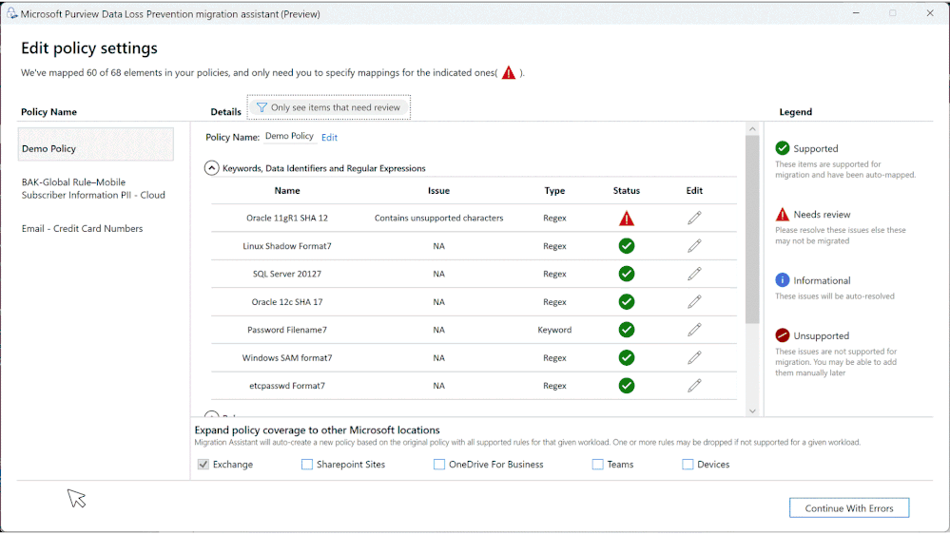Enable the Devices checkbox

(688, 465)
